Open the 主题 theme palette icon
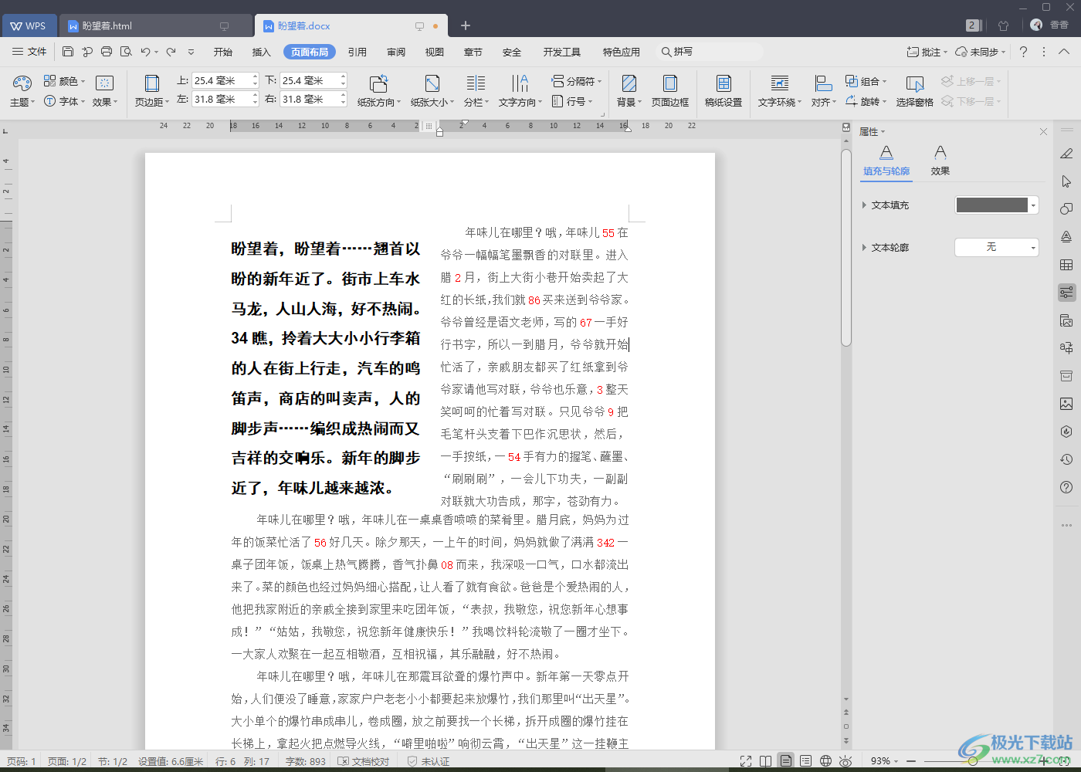The width and height of the screenshot is (1081, 772). tap(22, 83)
